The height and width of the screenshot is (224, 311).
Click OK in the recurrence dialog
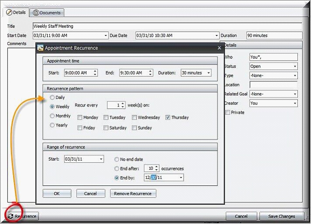[57, 194]
